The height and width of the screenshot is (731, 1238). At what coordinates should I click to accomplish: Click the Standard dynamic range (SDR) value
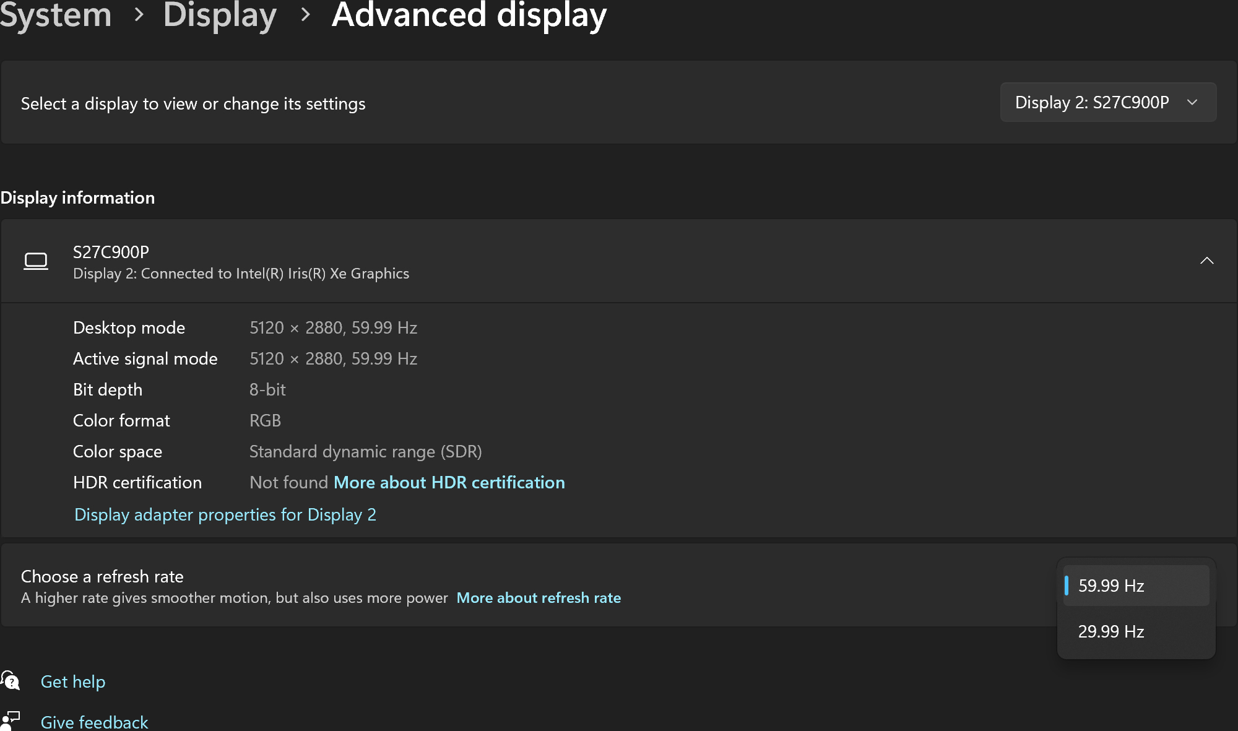tap(365, 451)
